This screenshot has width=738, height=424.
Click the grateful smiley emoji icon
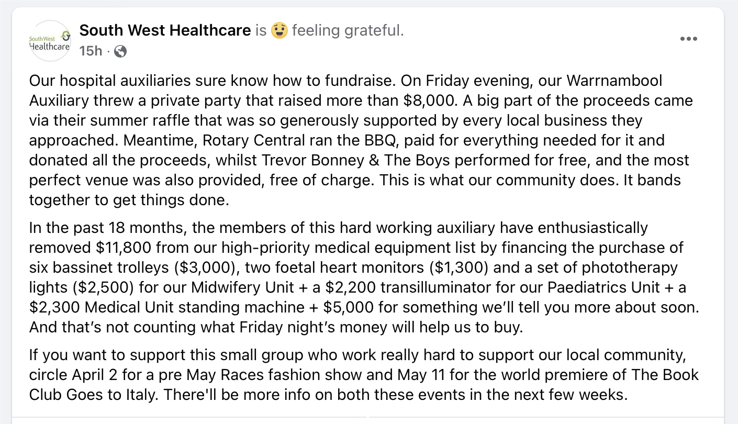click(x=279, y=31)
